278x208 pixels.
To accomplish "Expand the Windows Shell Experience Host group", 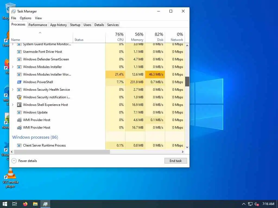I will click(12, 105).
